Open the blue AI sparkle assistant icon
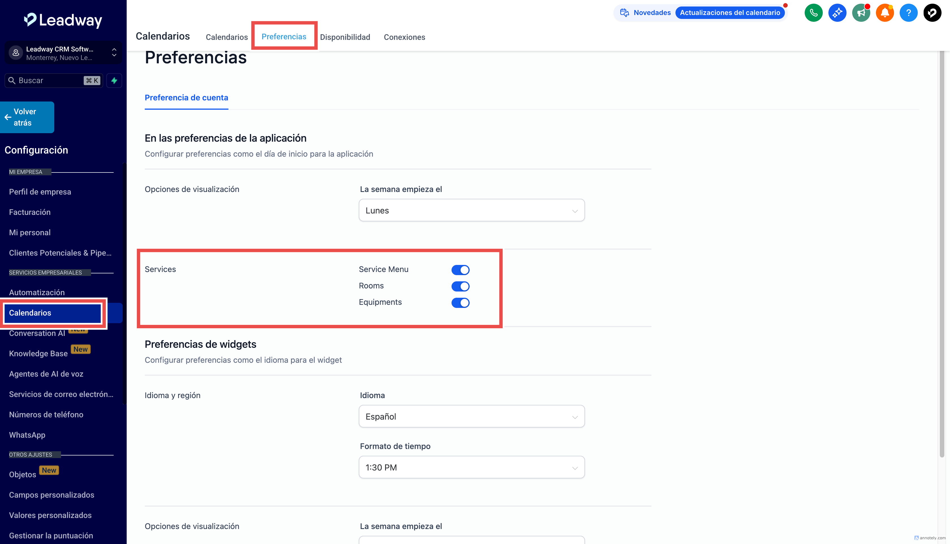This screenshot has height=544, width=950. pyautogui.click(x=837, y=13)
